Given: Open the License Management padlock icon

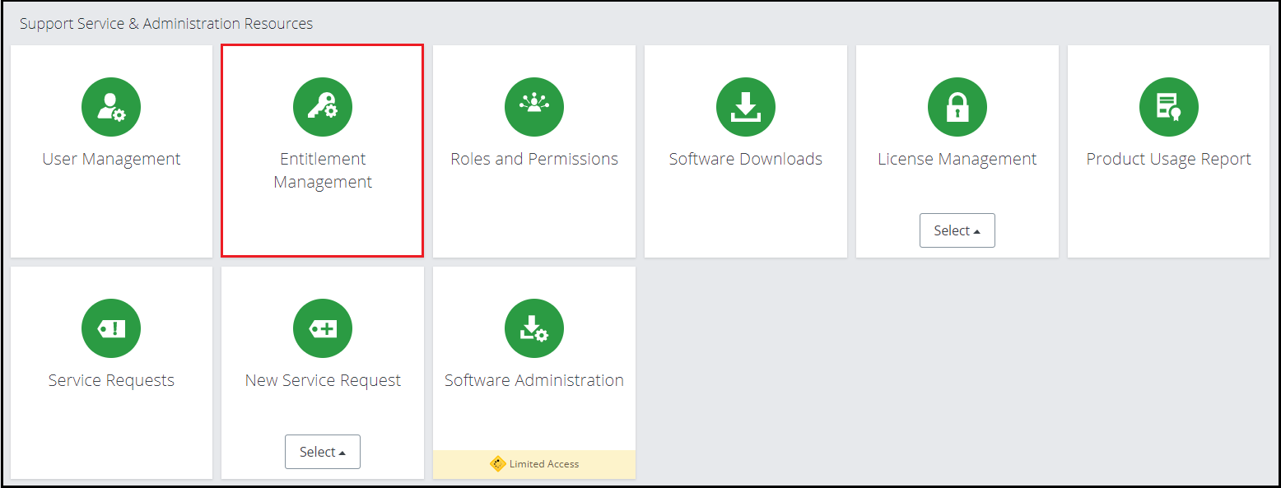Looking at the screenshot, I should pyautogui.click(x=957, y=107).
